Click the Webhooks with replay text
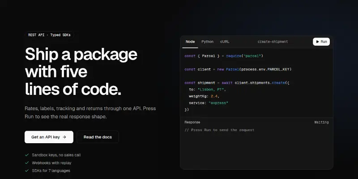 (x=51, y=163)
